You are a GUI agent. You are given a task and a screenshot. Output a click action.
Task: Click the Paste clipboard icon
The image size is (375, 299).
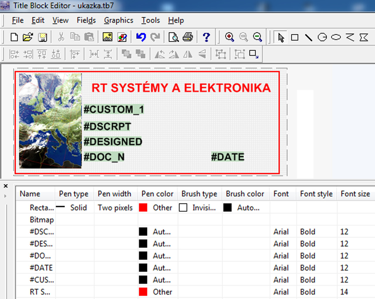(x=89, y=37)
